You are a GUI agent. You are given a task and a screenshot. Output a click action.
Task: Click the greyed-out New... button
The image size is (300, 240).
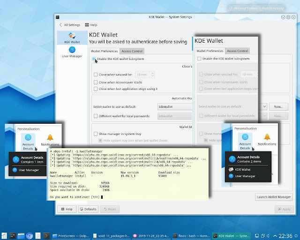(278, 116)
